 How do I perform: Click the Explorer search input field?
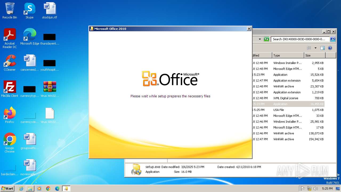click(x=300, y=39)
